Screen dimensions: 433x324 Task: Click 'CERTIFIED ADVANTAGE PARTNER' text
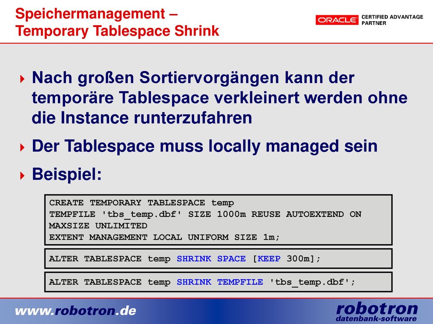[392, 20]
